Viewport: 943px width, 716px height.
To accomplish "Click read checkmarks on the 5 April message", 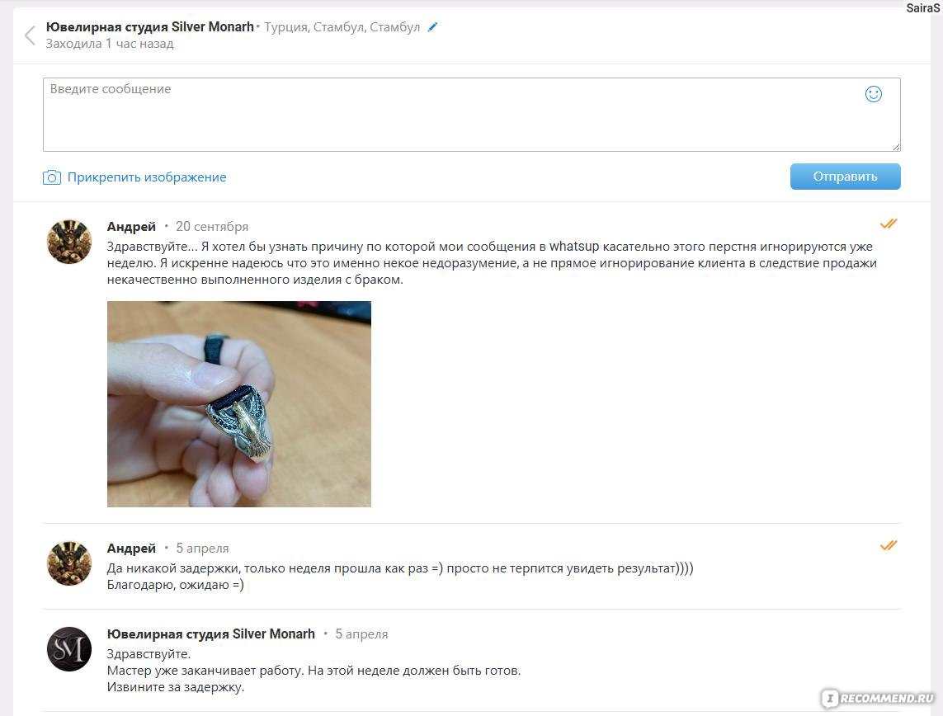I will (889, 545).
